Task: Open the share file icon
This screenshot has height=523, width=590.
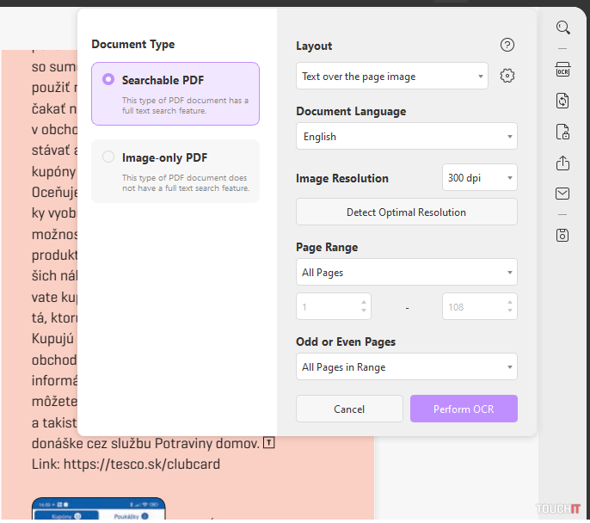Action: click(x=562, y=163)
